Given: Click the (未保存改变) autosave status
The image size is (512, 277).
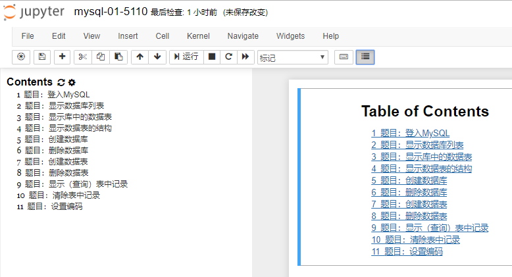Looking at the screenshot, I should click(245, 13).
